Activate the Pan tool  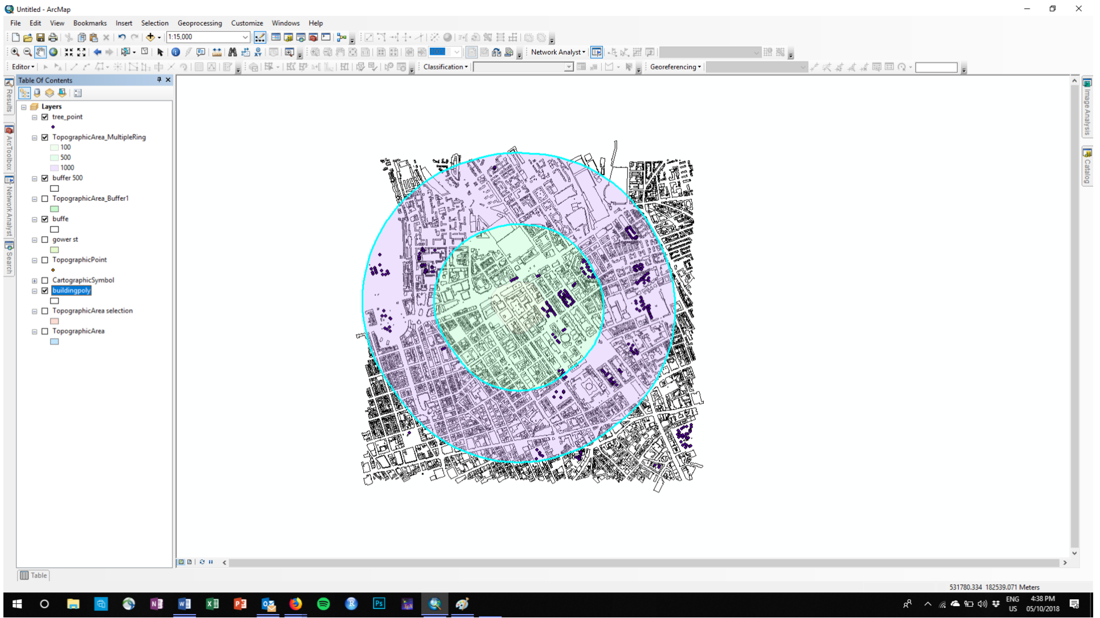(x=40, y=52)
